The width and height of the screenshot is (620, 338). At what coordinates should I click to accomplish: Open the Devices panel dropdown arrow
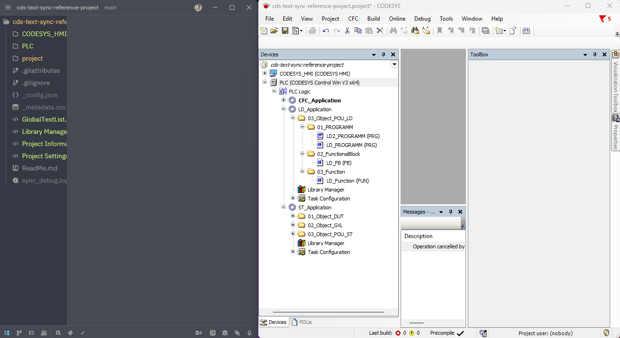coord(374,54)
